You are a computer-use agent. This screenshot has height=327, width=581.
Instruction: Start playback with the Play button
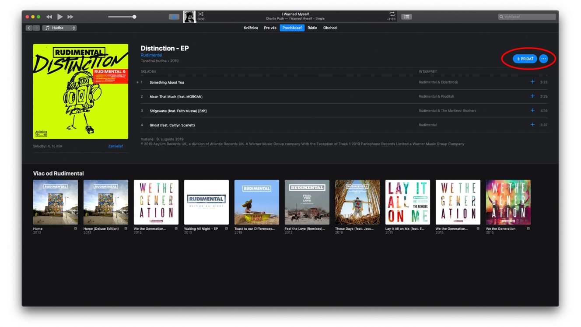60,17
